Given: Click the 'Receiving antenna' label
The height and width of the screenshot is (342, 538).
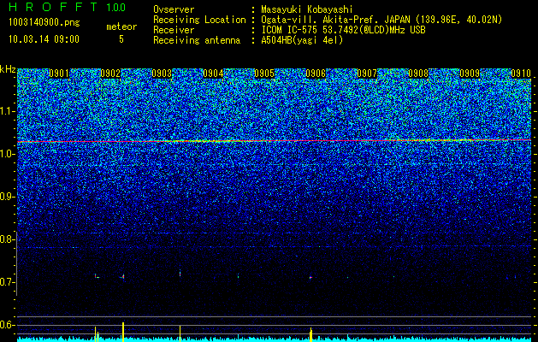Looking at the screenshot, I should point(197,40).
